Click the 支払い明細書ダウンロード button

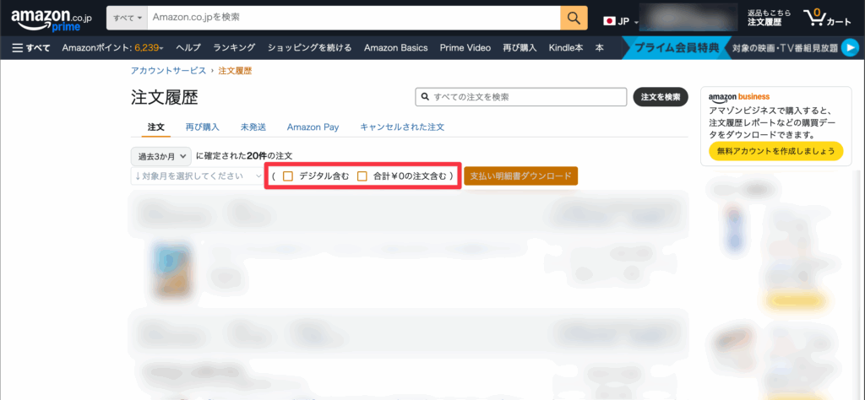pyautogui.click(x=520, y=176)
